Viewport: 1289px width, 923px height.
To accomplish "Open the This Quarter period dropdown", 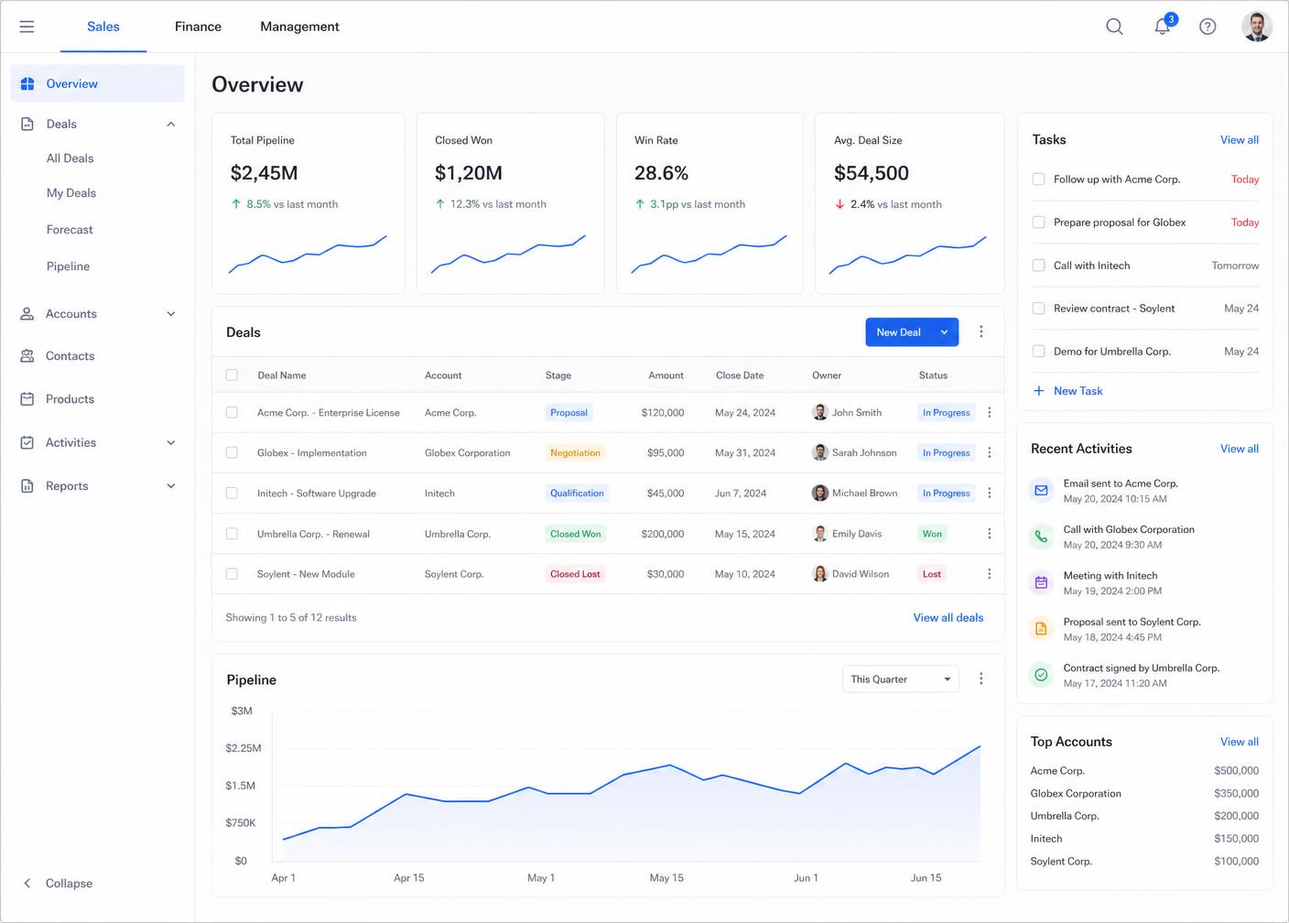I will coord(901,679).
